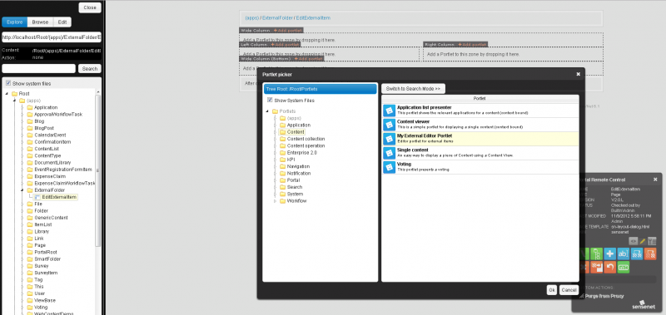Toggle 'Show system files' checkbox in sidebar
666x315 pixels.
coord(8,83)
